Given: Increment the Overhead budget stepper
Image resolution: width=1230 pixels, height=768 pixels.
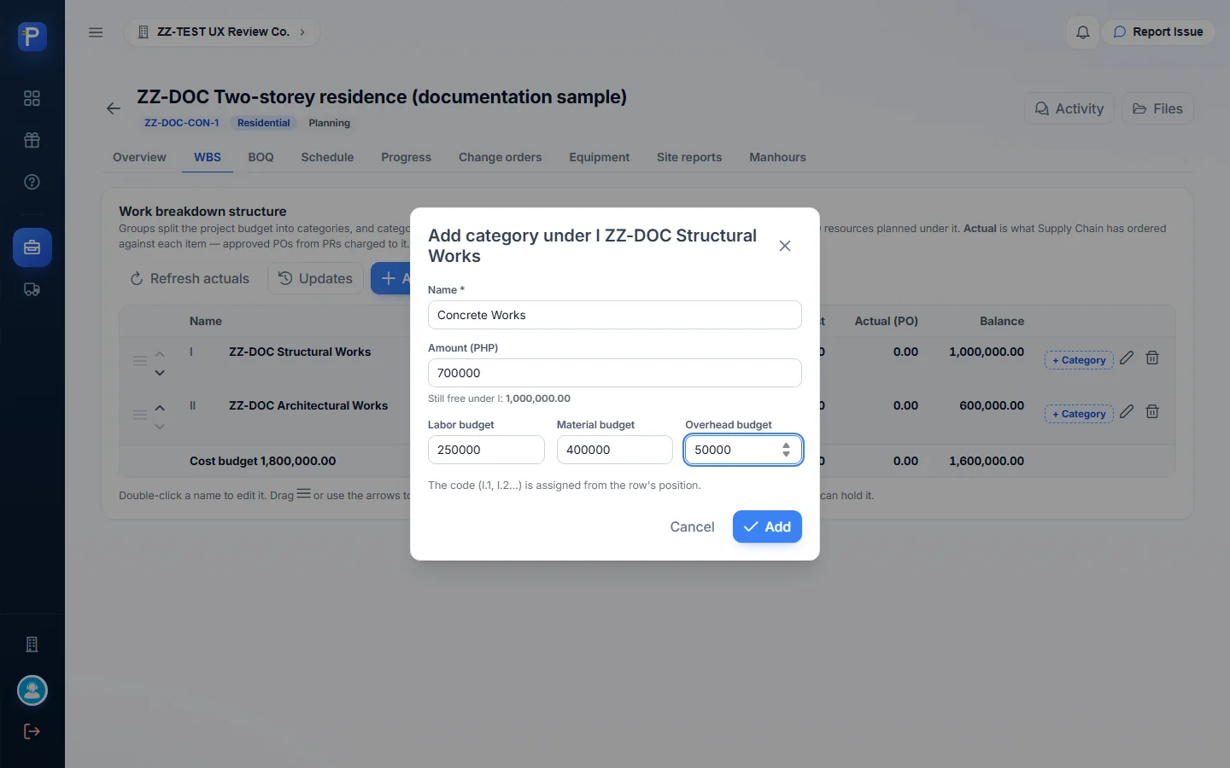Looking at the screenshot, I should 786,445.
